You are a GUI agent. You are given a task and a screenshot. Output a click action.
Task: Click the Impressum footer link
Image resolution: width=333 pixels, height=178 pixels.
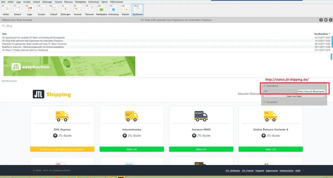point(272,171)
